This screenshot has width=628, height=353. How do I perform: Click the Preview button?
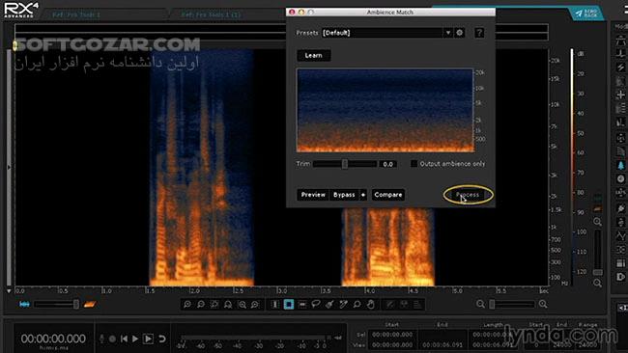point(313,195)
